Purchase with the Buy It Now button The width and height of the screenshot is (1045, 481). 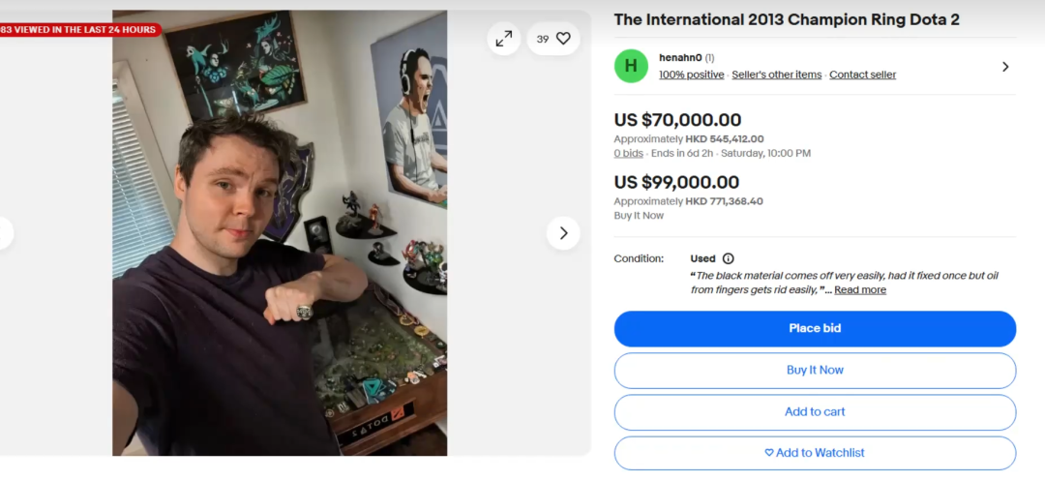815,370
